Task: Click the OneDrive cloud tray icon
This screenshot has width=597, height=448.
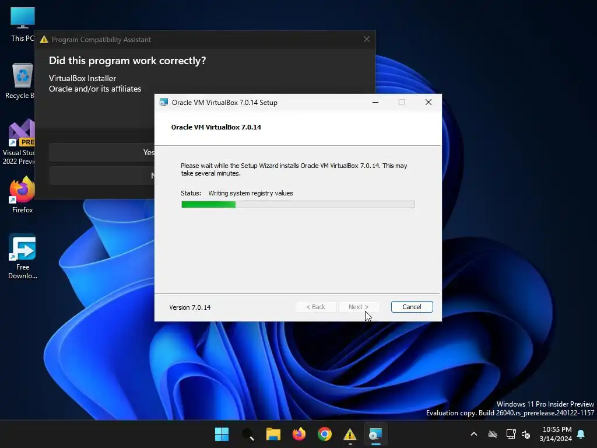Action: click(493, 434)
